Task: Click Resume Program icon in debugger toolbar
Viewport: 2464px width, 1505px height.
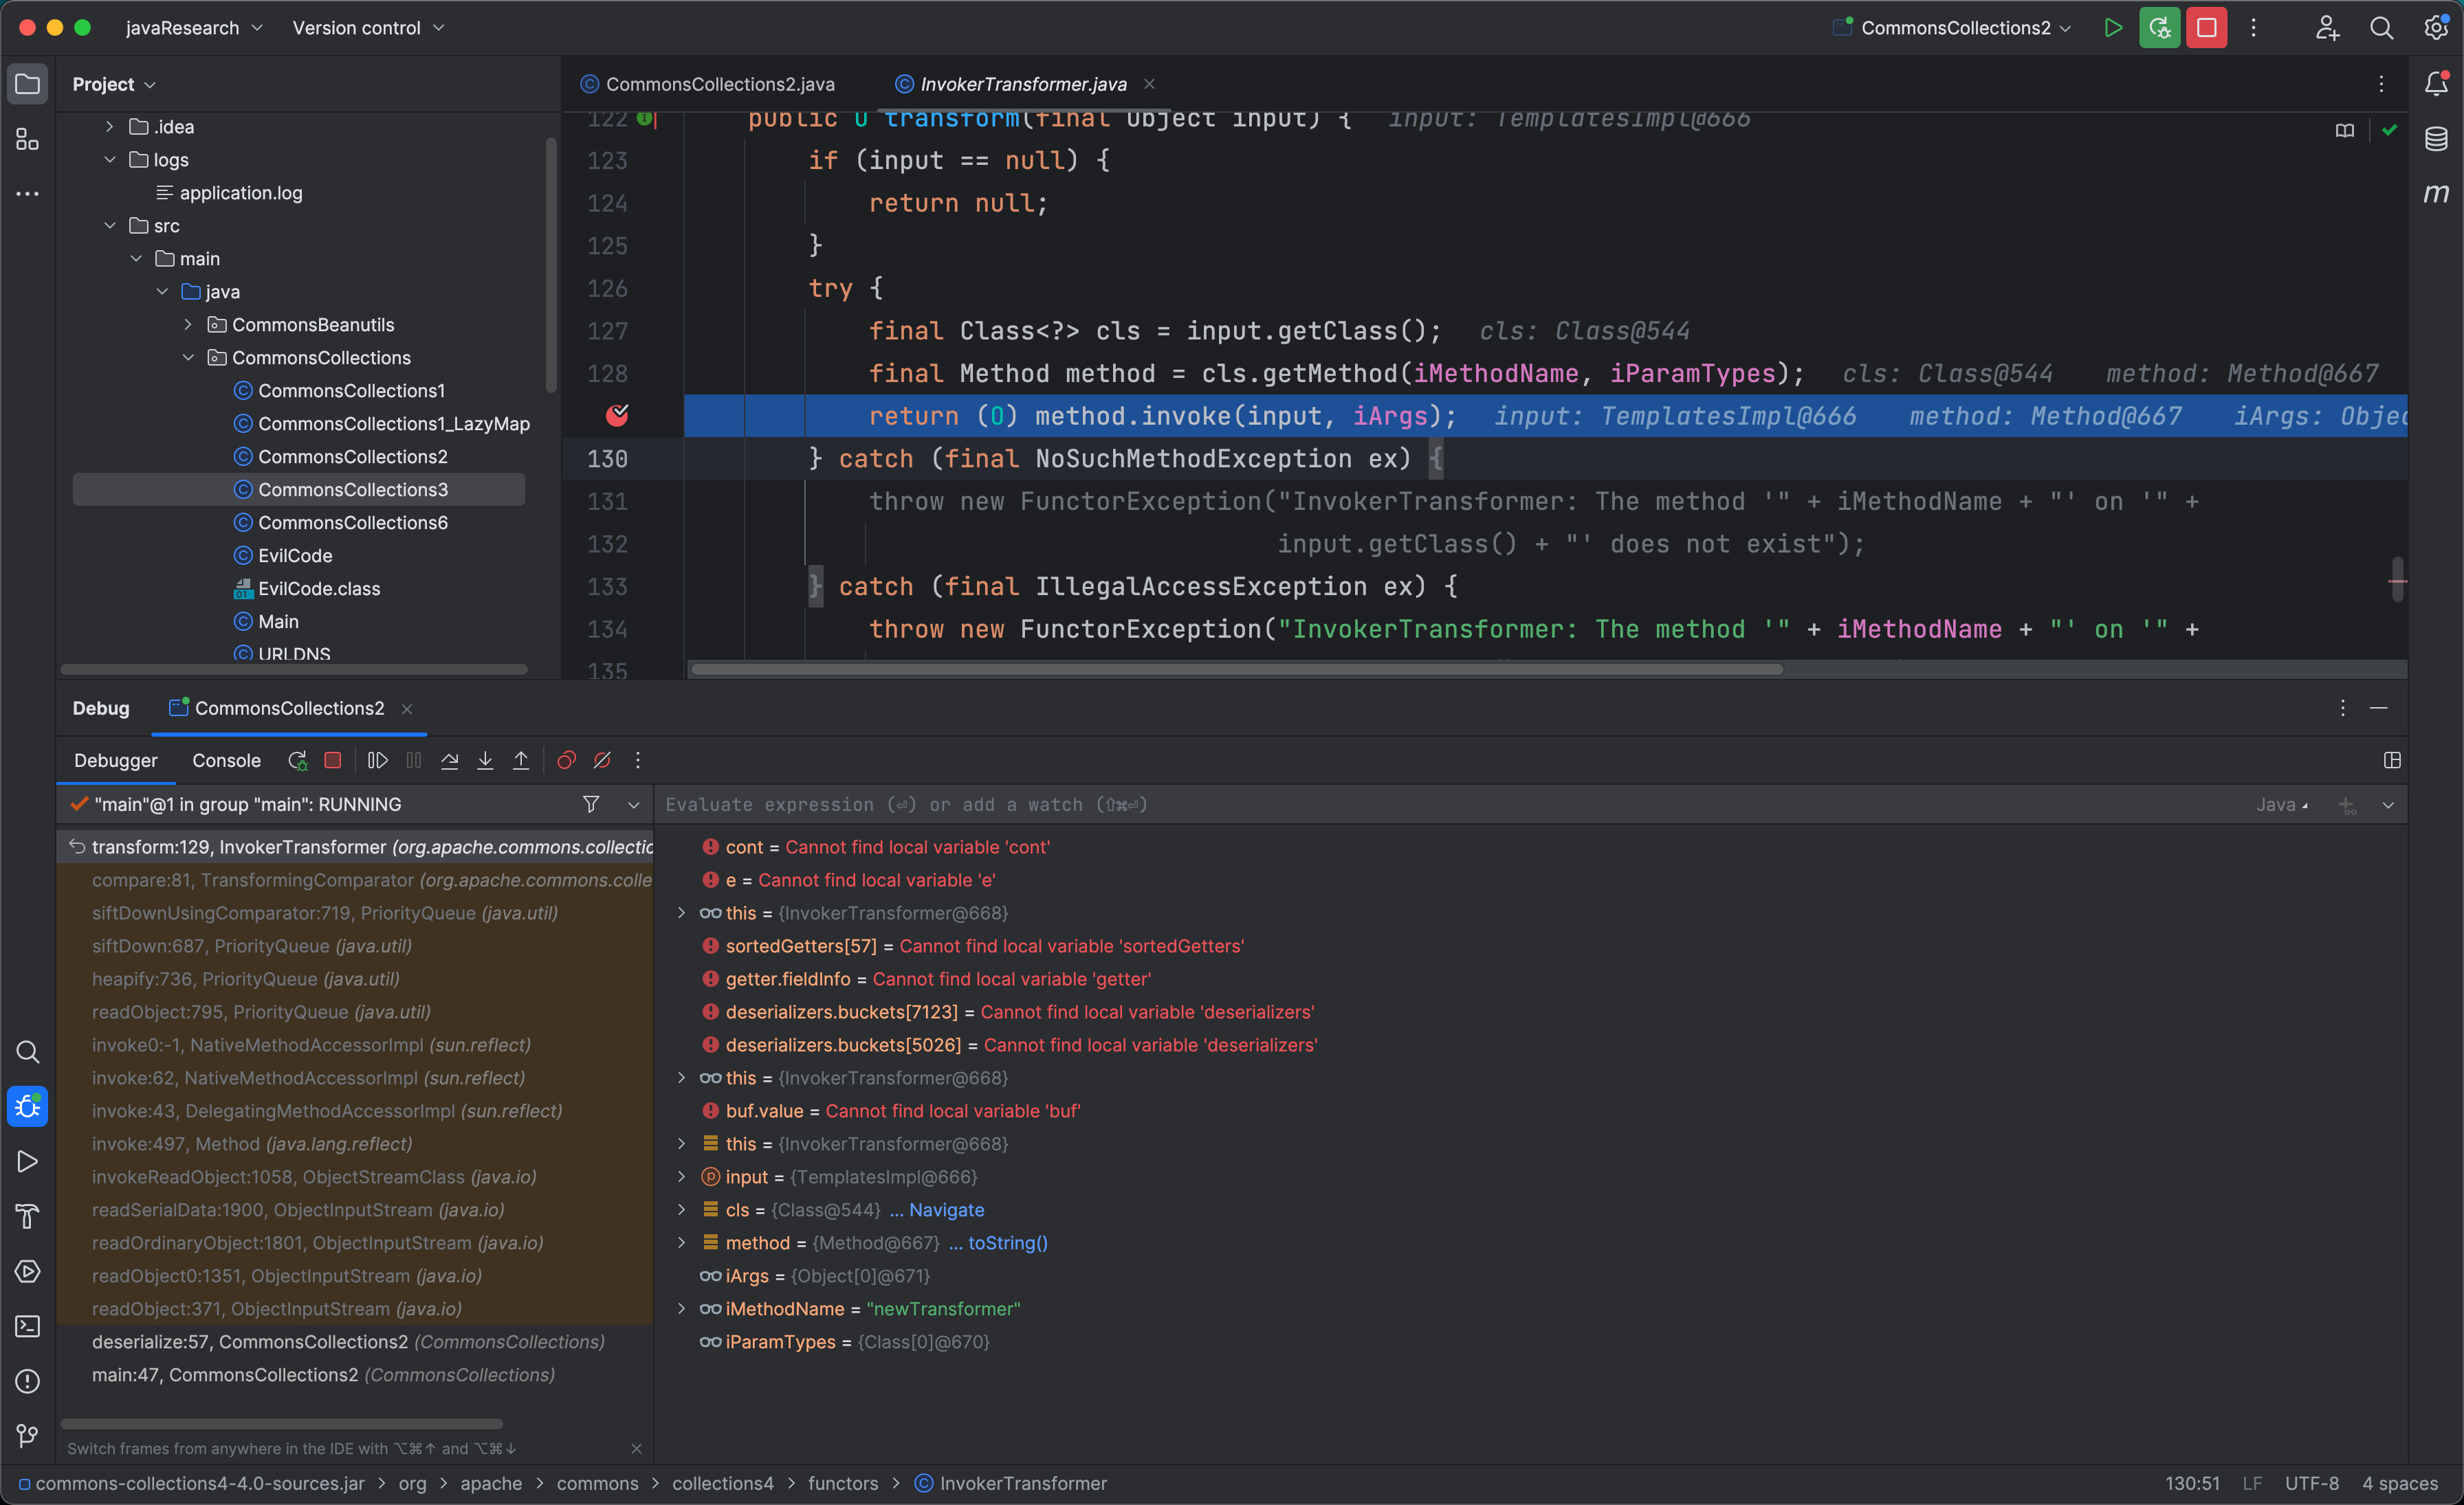Action: coord(377,761)
